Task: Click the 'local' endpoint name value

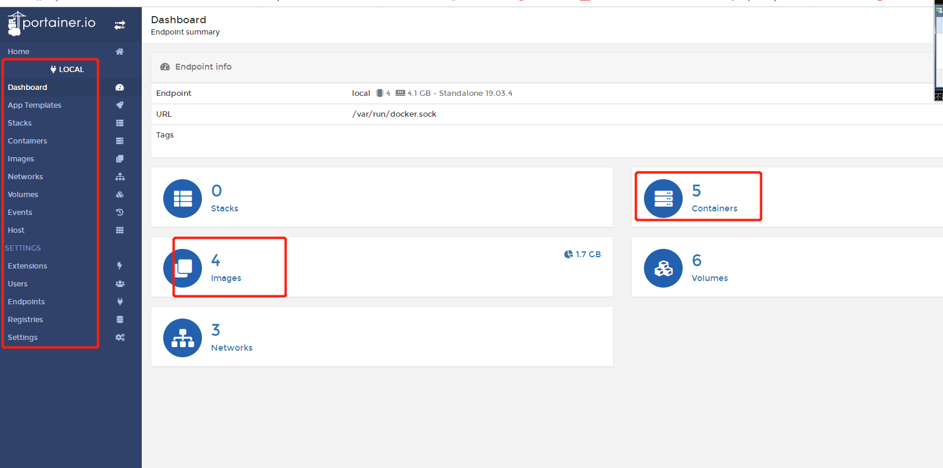Action: pyautogui.click(x=361, y=93)
